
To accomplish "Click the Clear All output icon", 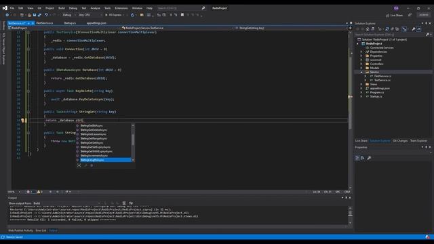I will [124, 203].
